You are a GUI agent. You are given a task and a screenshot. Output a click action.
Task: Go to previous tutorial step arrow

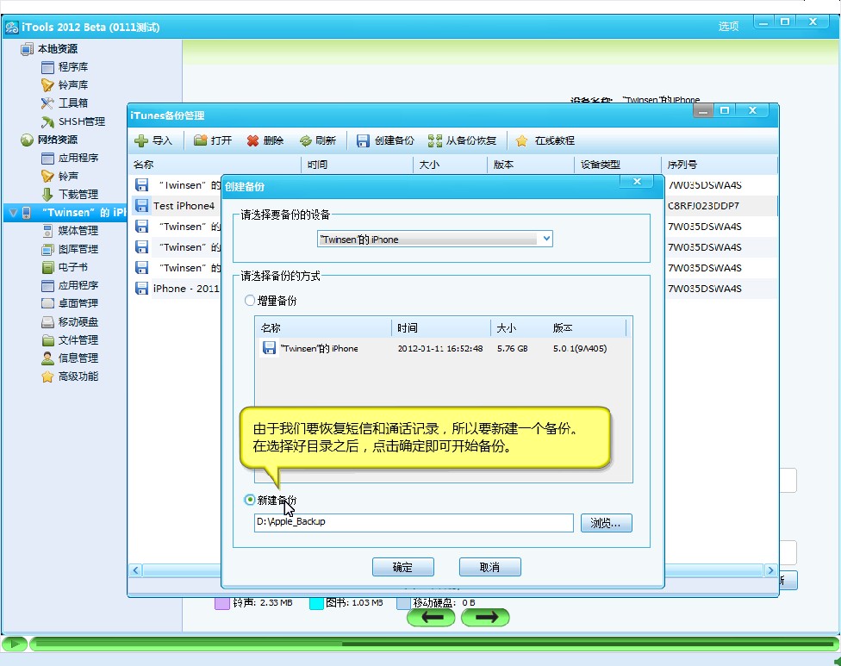pos(431,617)
